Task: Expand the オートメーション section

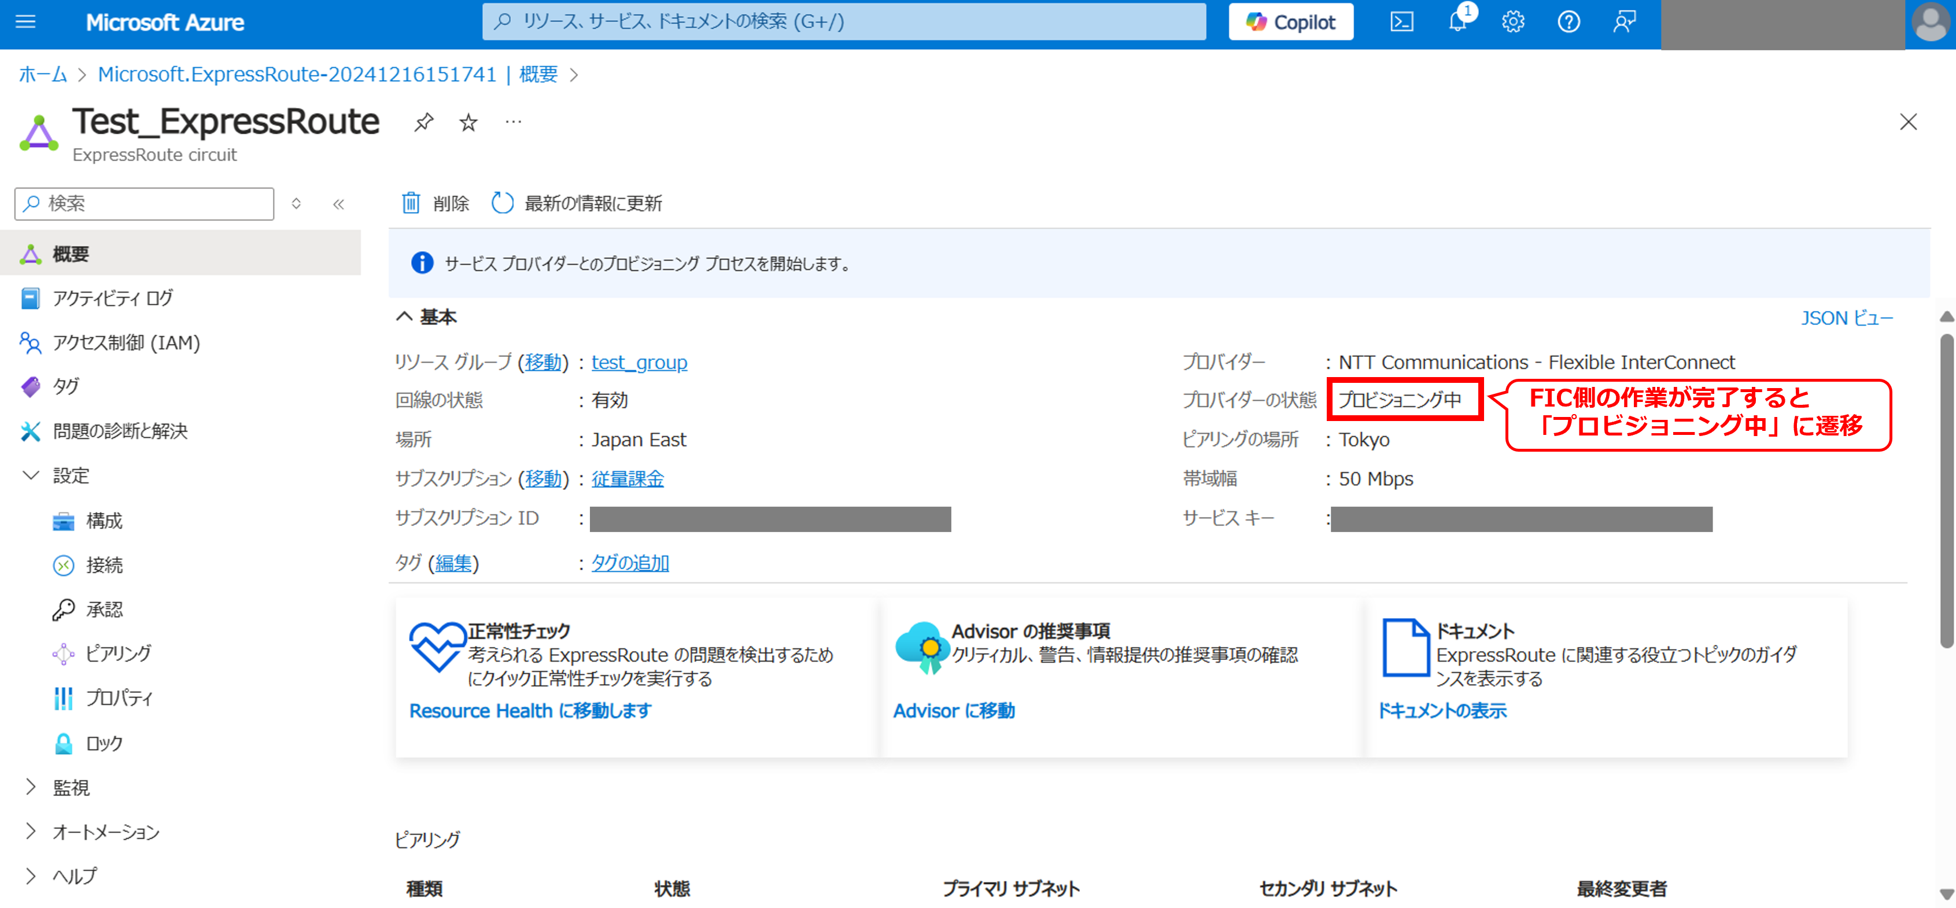Action: click(x=31, y=831)
